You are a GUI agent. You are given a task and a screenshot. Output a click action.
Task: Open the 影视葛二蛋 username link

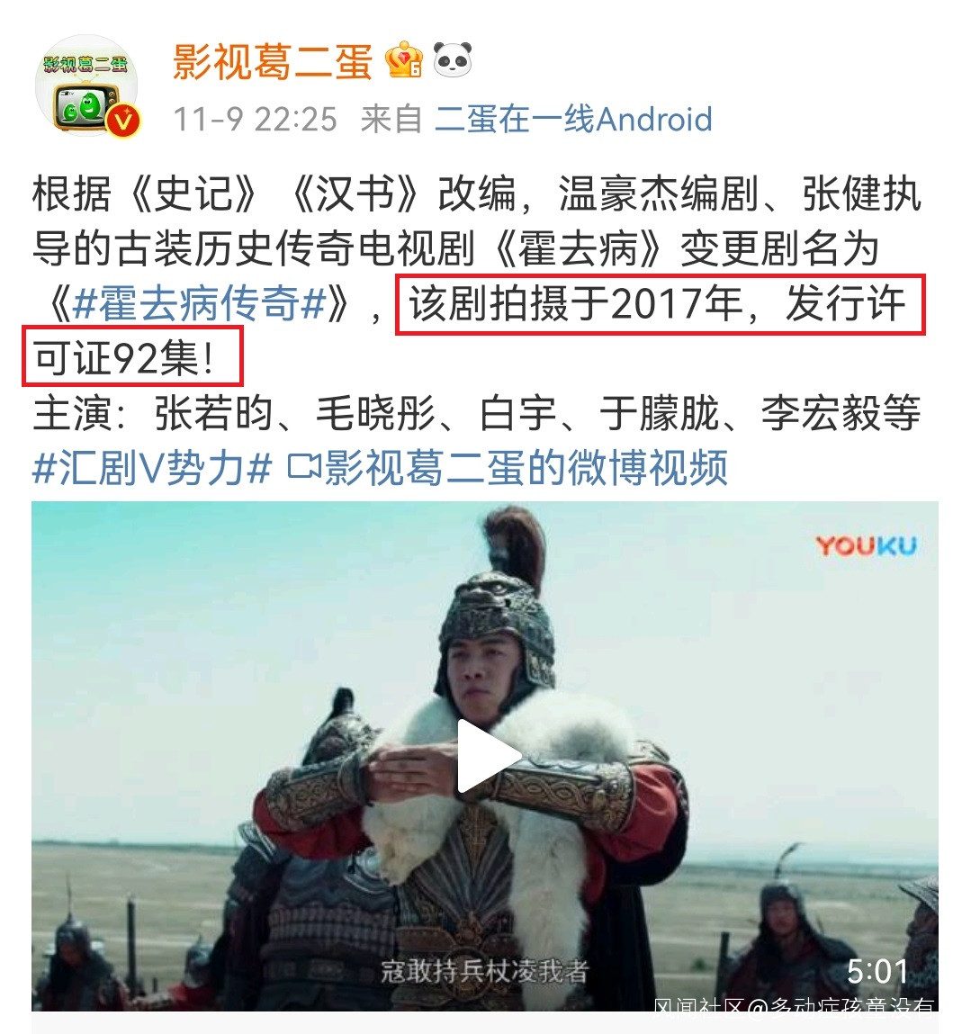point(273,61)
